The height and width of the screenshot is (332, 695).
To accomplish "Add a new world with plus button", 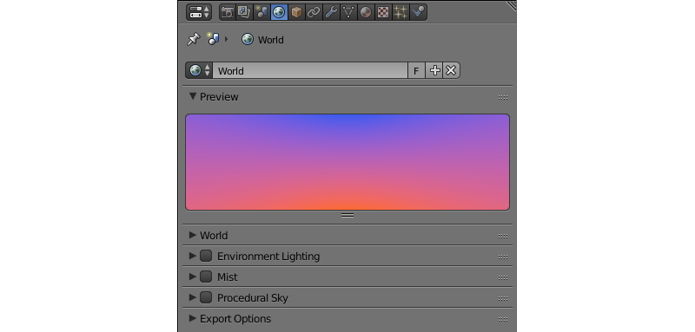I will 434,71.
